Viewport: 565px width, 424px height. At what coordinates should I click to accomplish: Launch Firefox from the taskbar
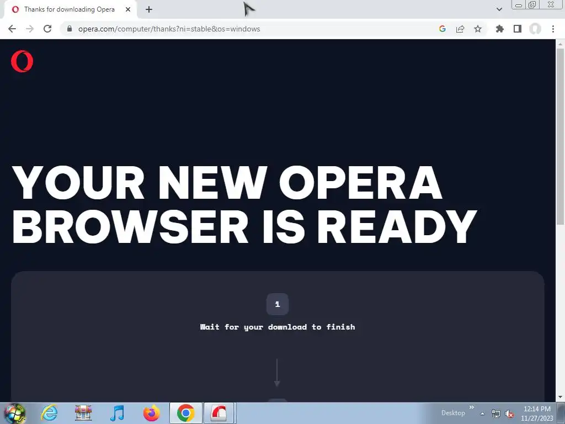coord(151,413)
